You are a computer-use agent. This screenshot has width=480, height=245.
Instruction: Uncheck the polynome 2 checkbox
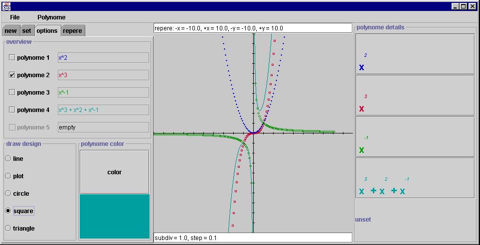[12, 75]
